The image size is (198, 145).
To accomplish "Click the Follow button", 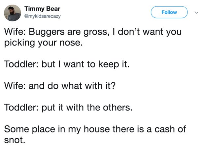I will [x=169, y=12].
